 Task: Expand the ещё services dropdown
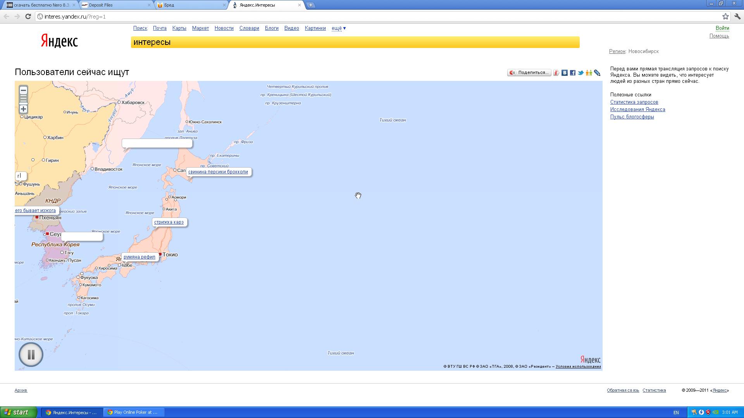tap(339, 28)
